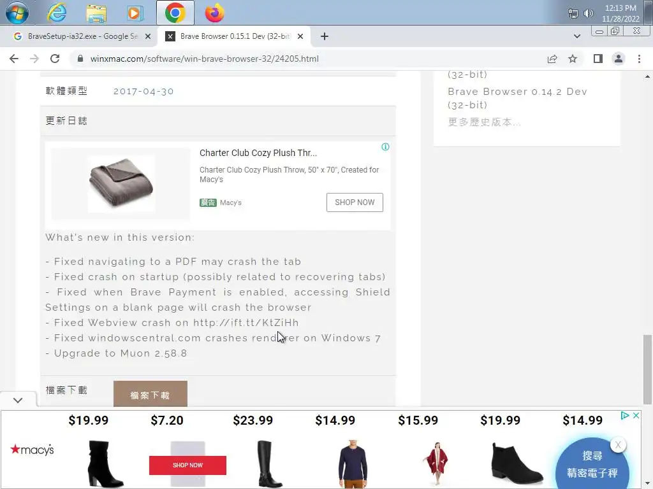This screenshot has height=489, width=653.
Task: Collapse the bottom ad with the chevron
Action: tap(18, 400)
